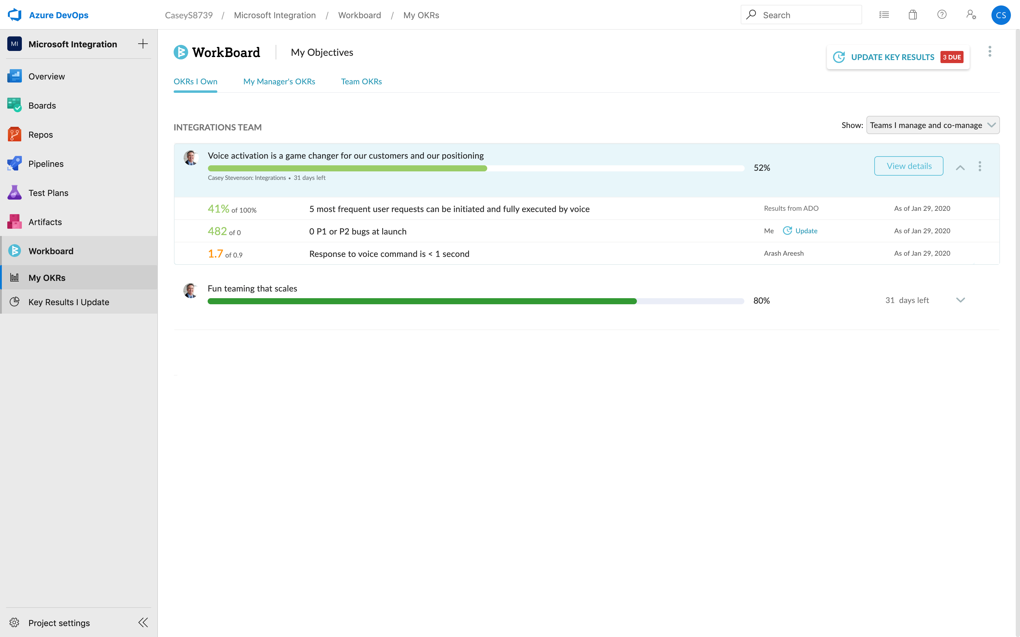Go to Test Plans
Image resolution: width=1020 pixels, height=637 pixels.
(x=48, y=193)
